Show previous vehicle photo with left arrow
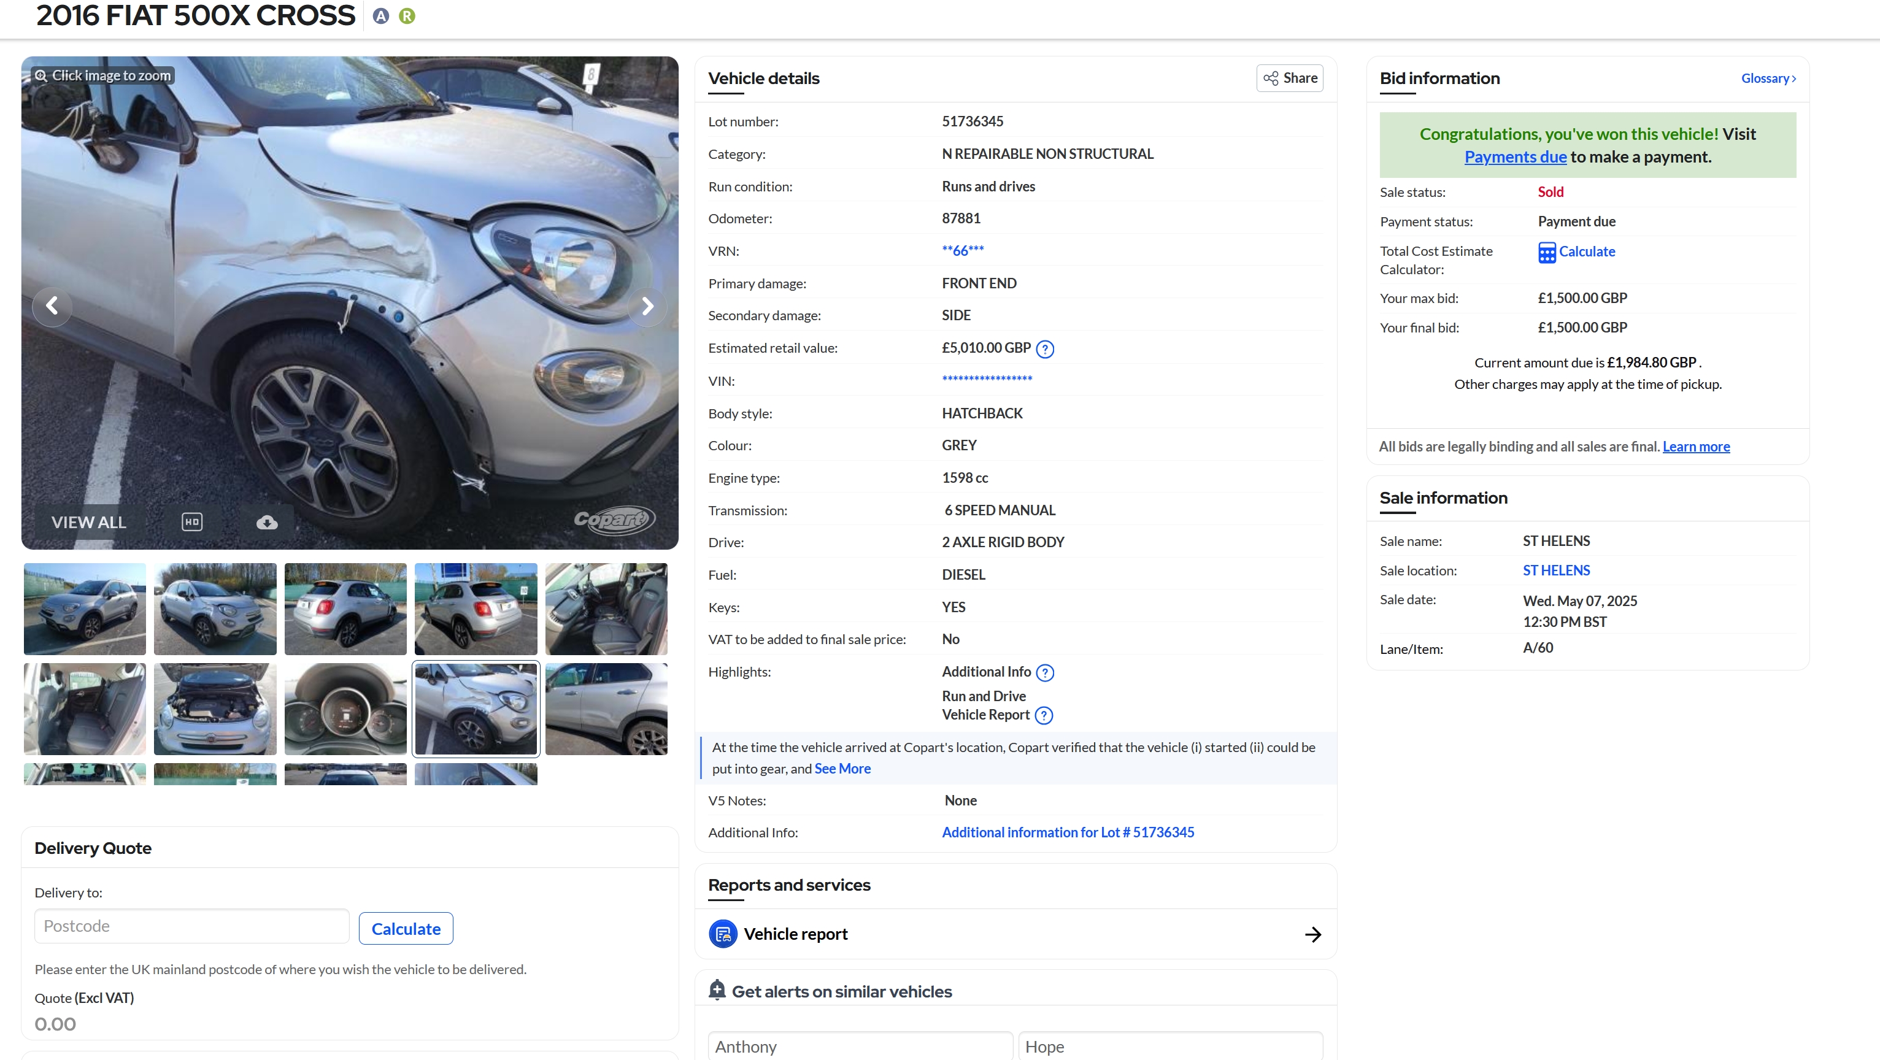1880x1060 pixels. click(52, 305)
